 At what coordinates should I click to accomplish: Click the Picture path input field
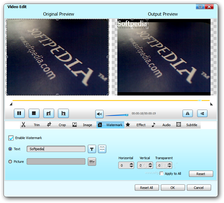(56, 162)
